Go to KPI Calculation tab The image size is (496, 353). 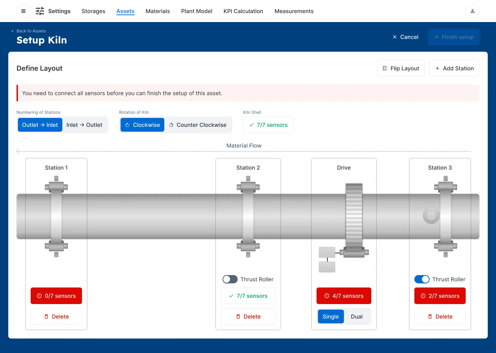point(243,11)
